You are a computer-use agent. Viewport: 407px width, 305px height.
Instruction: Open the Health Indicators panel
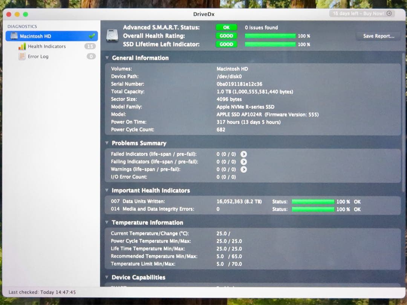(x=47, y=46)
